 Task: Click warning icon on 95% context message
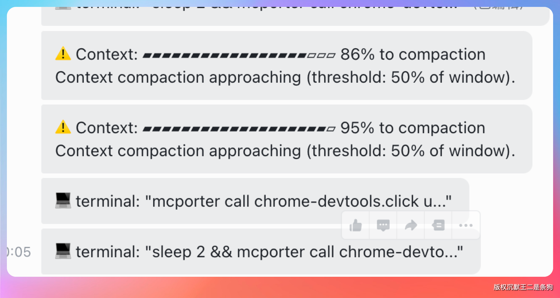[63, 127]
